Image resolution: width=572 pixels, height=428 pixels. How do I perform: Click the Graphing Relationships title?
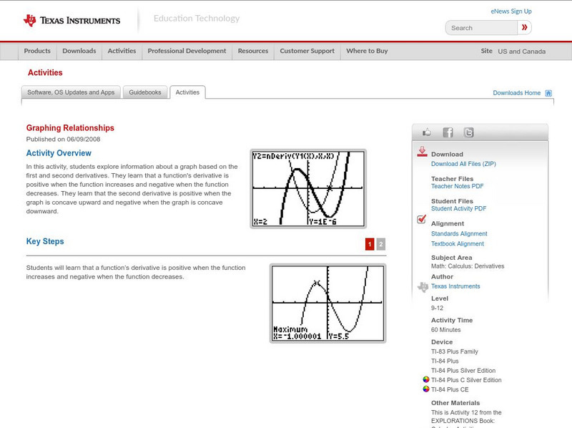(70, 128)
